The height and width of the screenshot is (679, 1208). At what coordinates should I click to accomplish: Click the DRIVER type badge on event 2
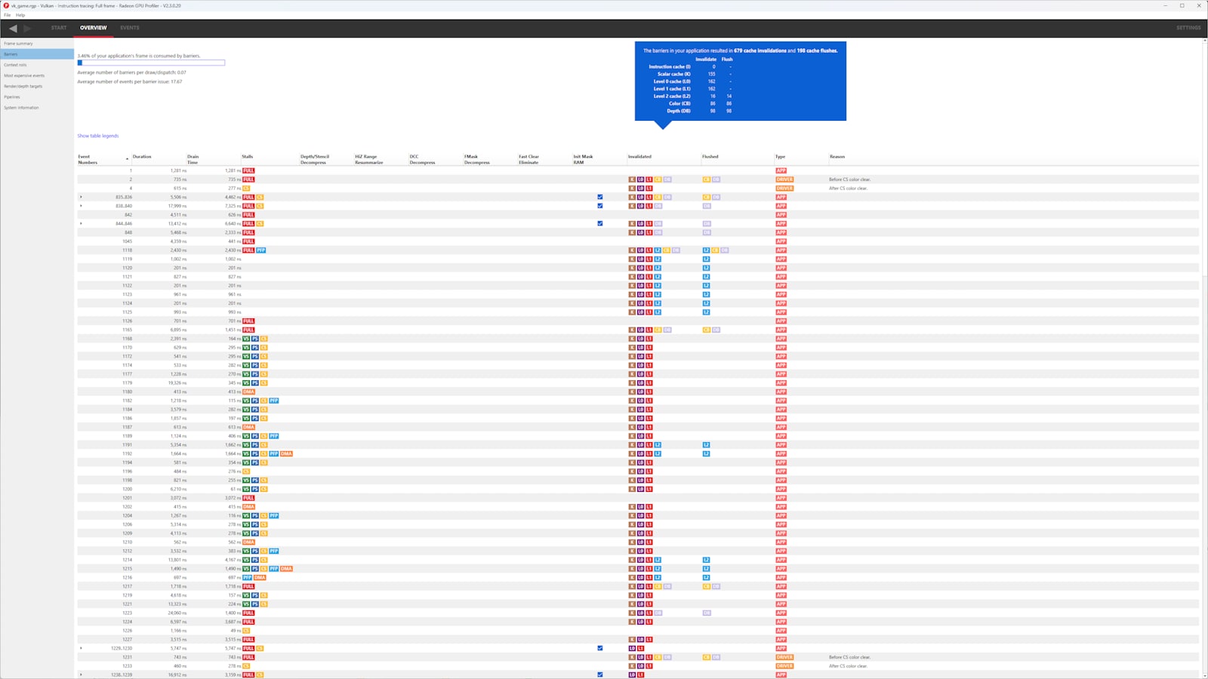(784, 180)
